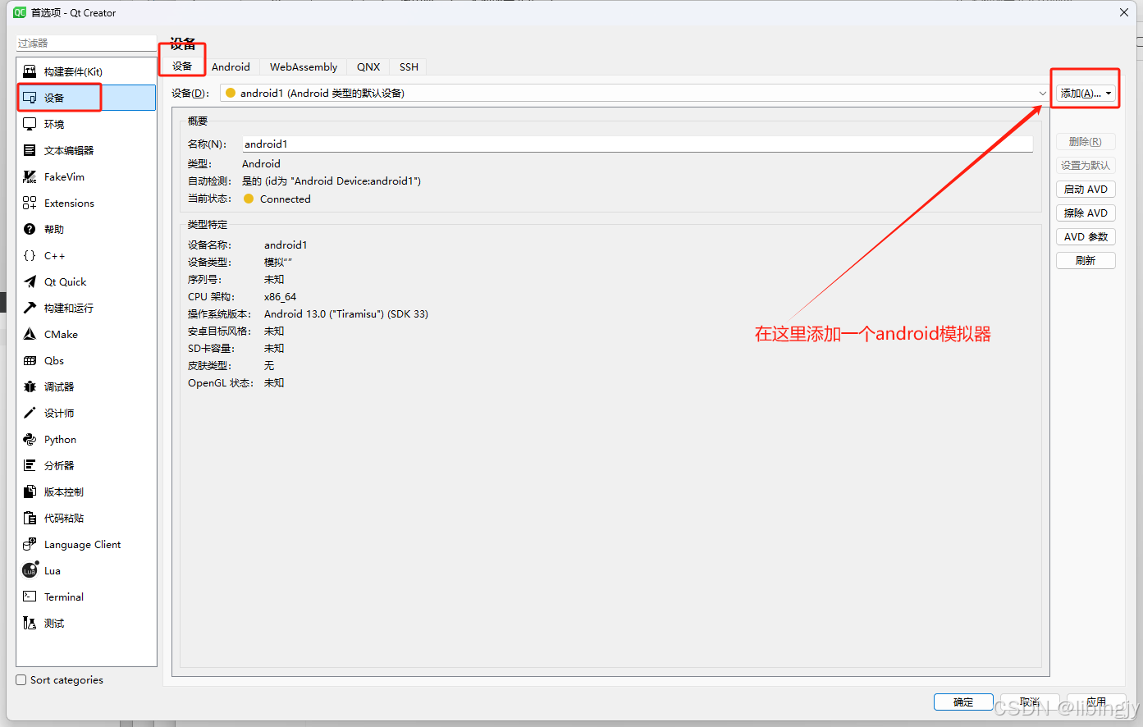Open the Qt Quick paper plane icon

tap(30, 281)
